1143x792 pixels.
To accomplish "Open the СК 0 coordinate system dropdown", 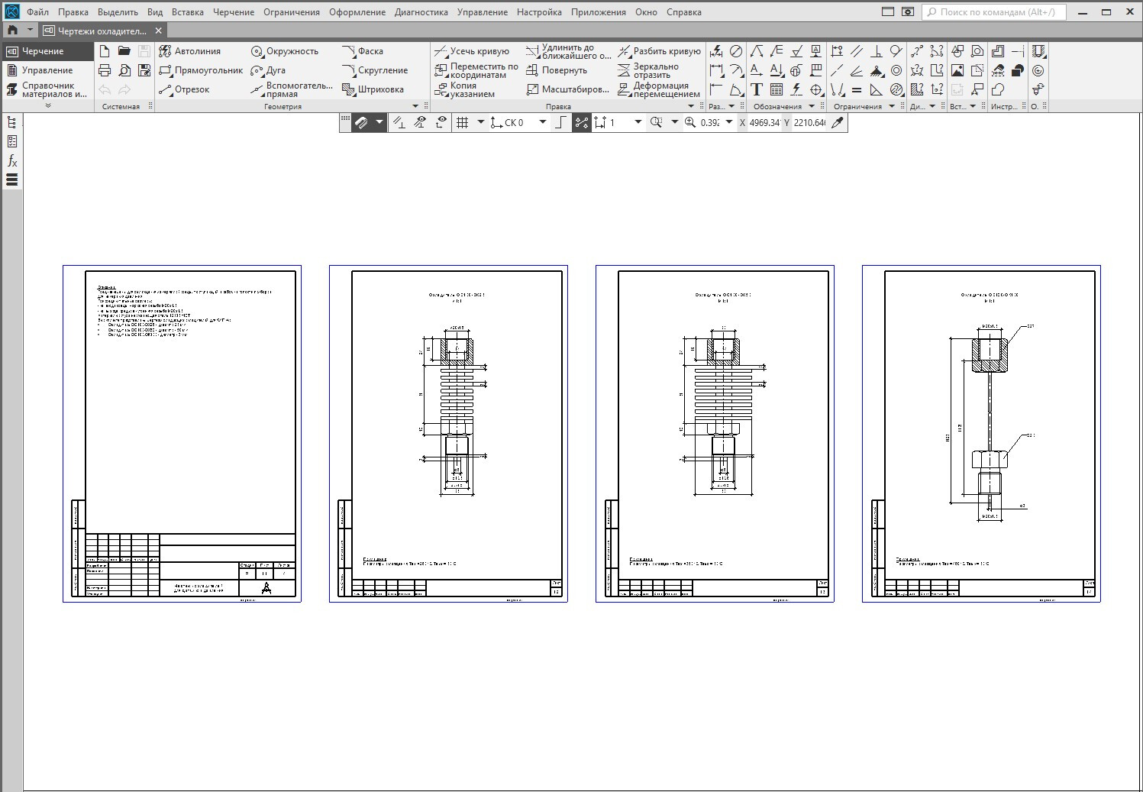I will coord(543,122).
